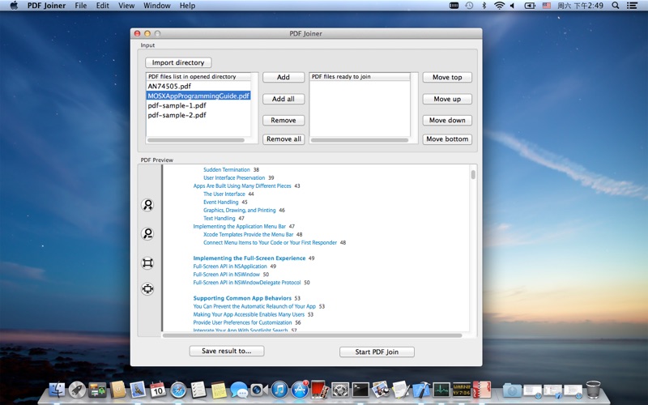
Task: Click the Bluetooth menu bar icon
Action: click(484, 6)
